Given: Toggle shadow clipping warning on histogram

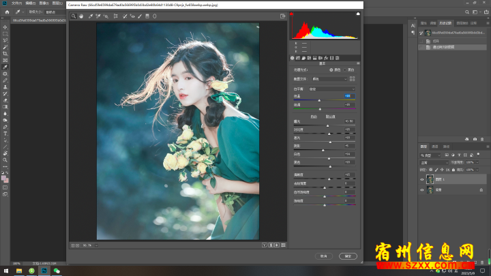Looking at the screenshot, I should click(291, 14).
